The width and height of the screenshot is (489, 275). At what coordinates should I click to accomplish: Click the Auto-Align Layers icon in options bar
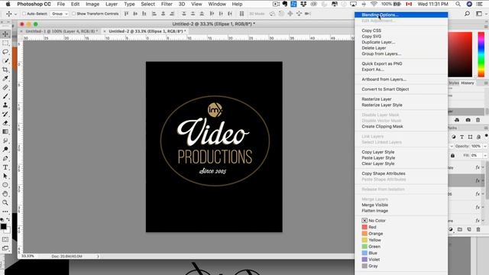(241, 14)
